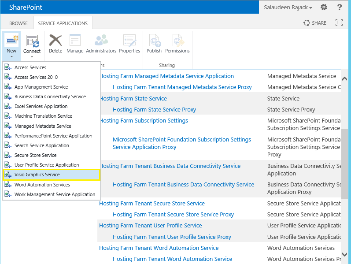
Task: Open the settings gear menu
Action: pyautogui.click(x=324, y=7)
